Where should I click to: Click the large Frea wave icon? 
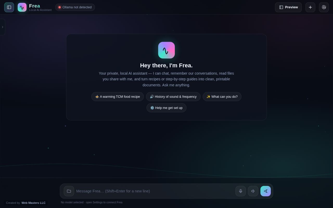(166, 50)
